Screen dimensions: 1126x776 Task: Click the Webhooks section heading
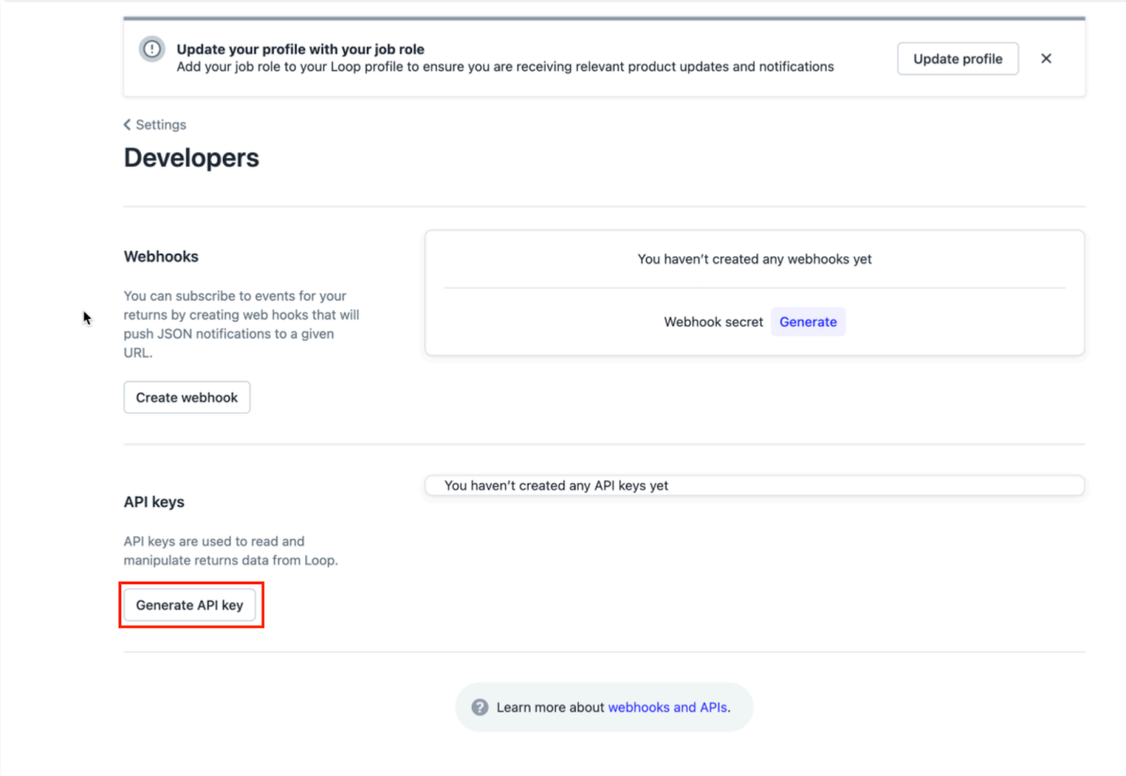161,257
